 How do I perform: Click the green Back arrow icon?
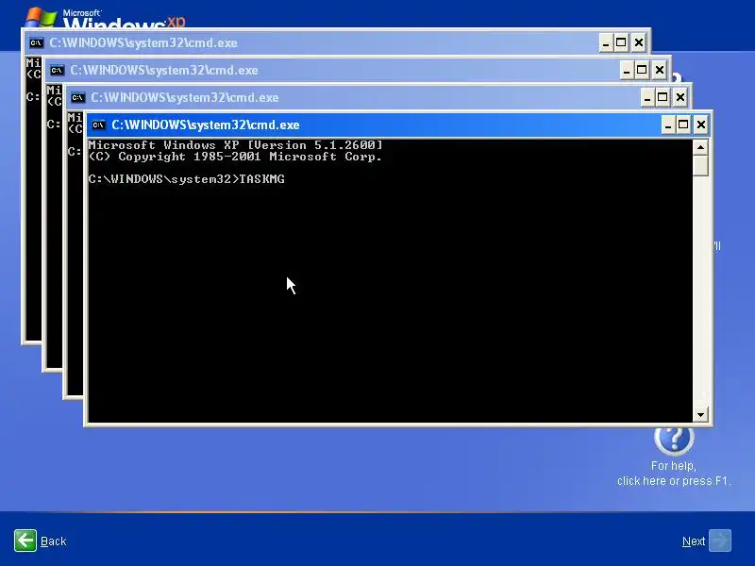(x=25, y=541)
